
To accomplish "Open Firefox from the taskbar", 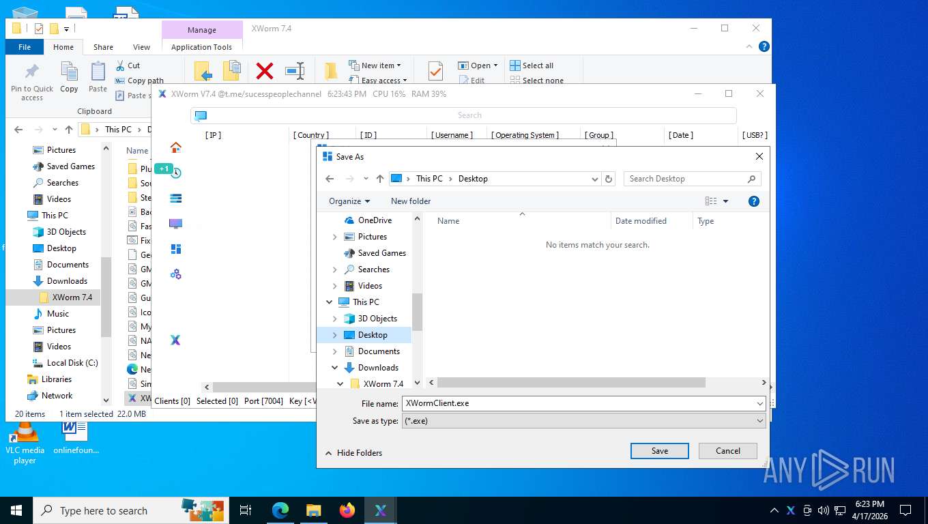I will click(x=347, y=510).
